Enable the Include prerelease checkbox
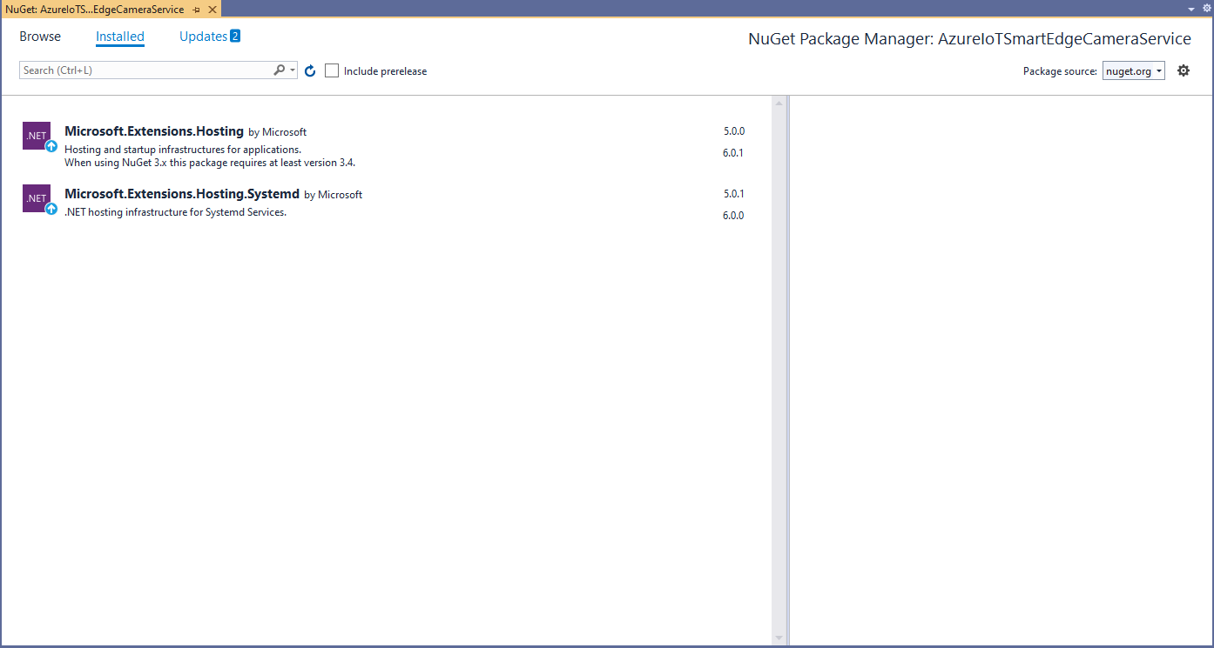 [332, 70]
